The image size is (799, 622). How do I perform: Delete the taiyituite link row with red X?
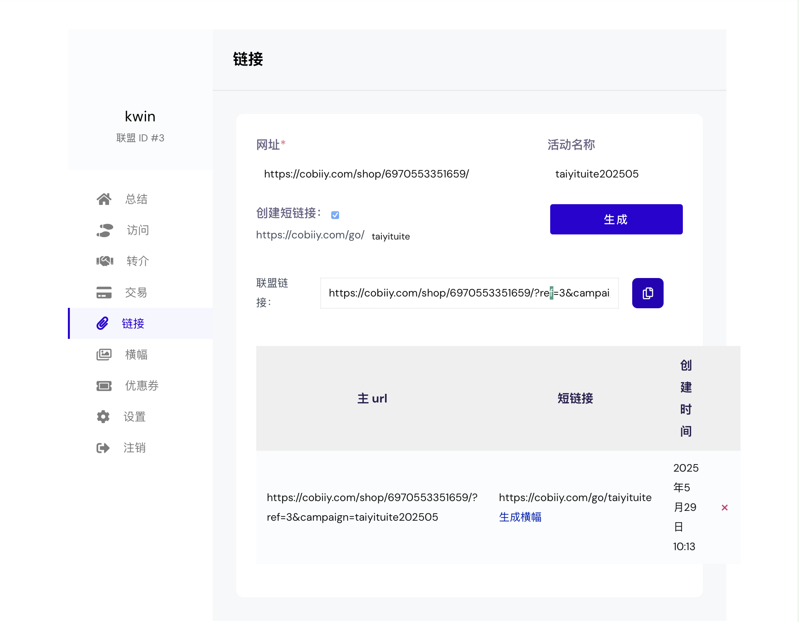724,507
